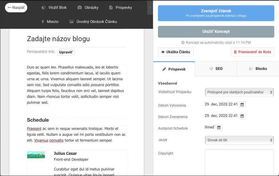Choose Miesto in the toolbar
Screen dimensions: 279x176
pos(50,21)
